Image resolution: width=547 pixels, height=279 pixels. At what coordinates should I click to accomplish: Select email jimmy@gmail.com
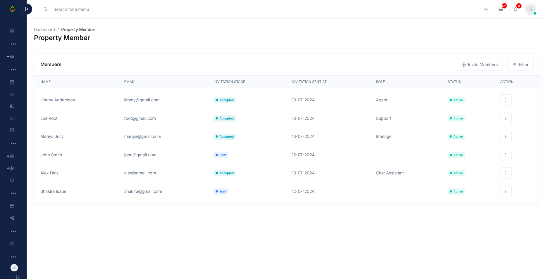142,100
